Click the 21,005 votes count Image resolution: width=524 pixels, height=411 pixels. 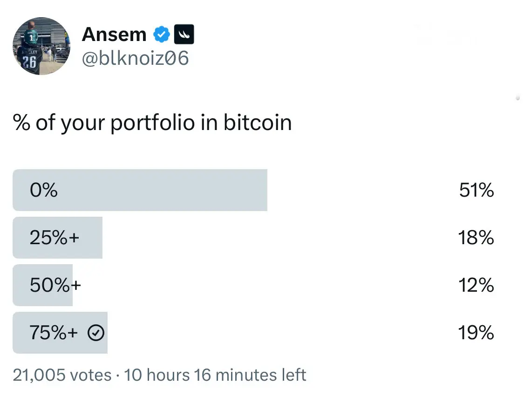(62, 375)
